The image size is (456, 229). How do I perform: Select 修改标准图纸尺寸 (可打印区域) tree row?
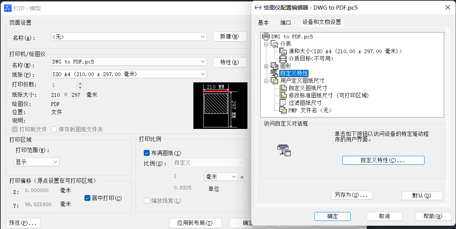tap(329, 95)
